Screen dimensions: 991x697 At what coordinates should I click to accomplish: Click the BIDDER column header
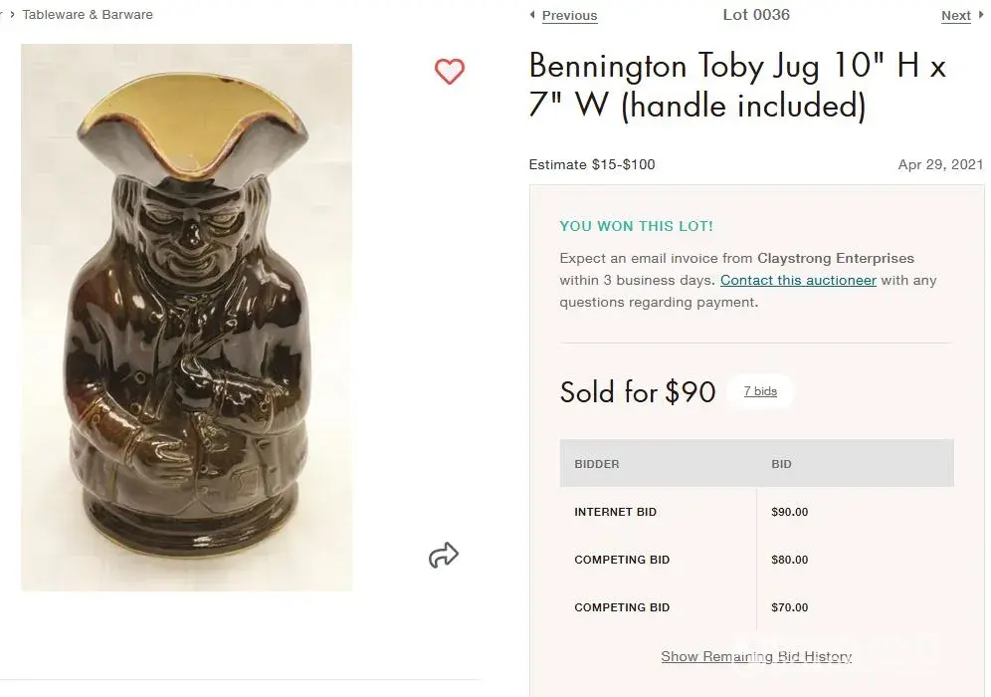click(x=597, y=464)
